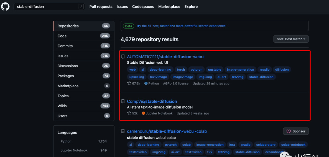Open first result's deep-learning tag
This screenshot has height=157, width=329.
pos(160,70)
